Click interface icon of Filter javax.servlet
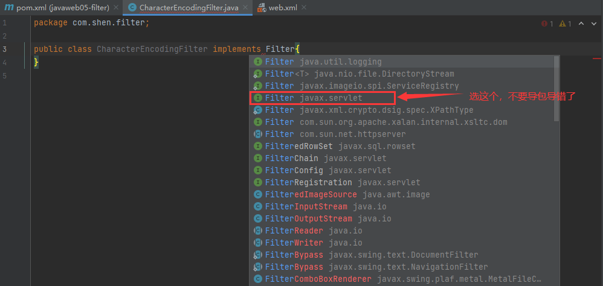603x286 pixels. click(258, 98)
